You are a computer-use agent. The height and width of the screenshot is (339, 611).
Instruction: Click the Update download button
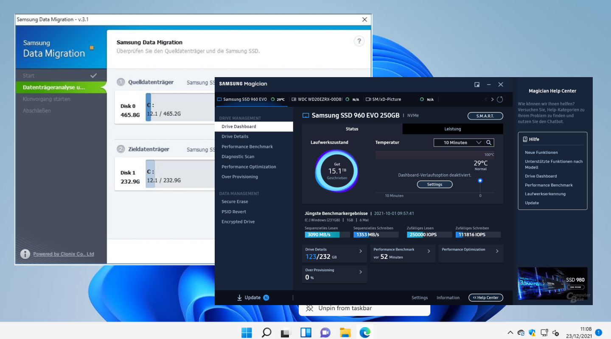point(249,297)
